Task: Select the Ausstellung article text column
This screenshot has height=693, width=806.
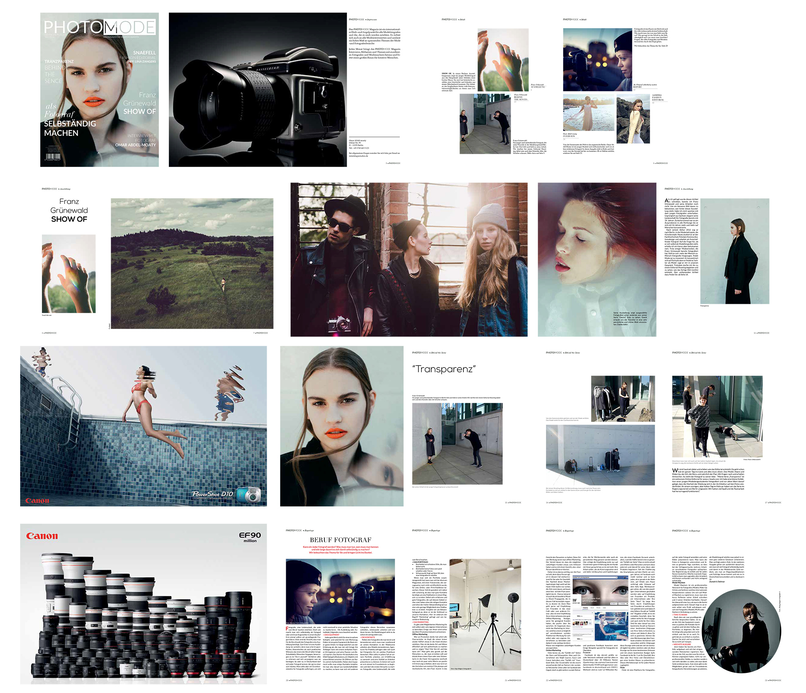Action: coord(681,237)
